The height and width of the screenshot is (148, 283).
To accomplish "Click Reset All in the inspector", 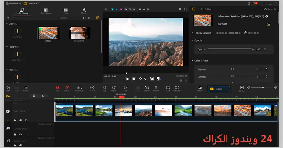I will point(270,9).
